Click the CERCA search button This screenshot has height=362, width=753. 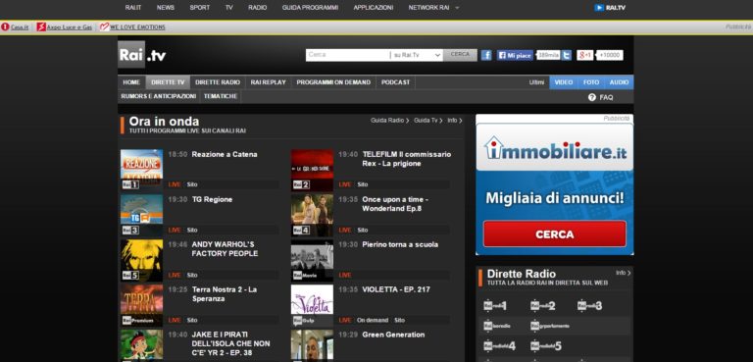tap(460, 55)
